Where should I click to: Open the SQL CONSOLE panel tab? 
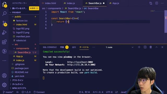click(50, 47)
